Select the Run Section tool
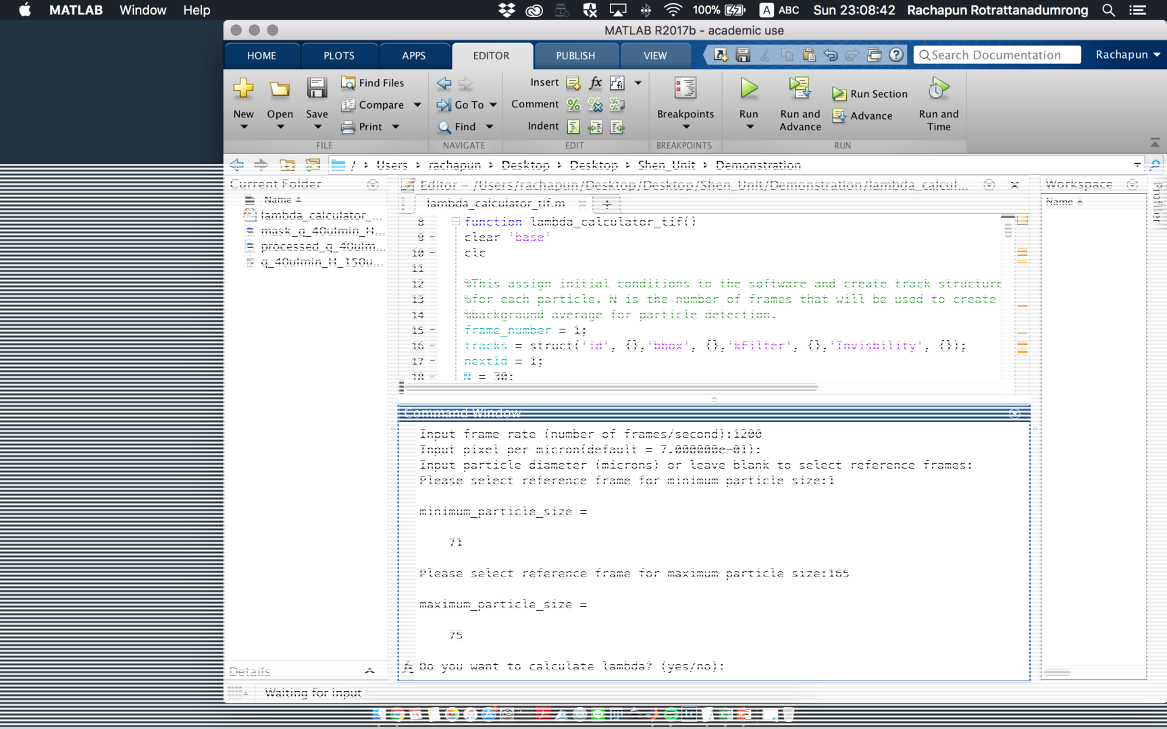 pos(870,94)
